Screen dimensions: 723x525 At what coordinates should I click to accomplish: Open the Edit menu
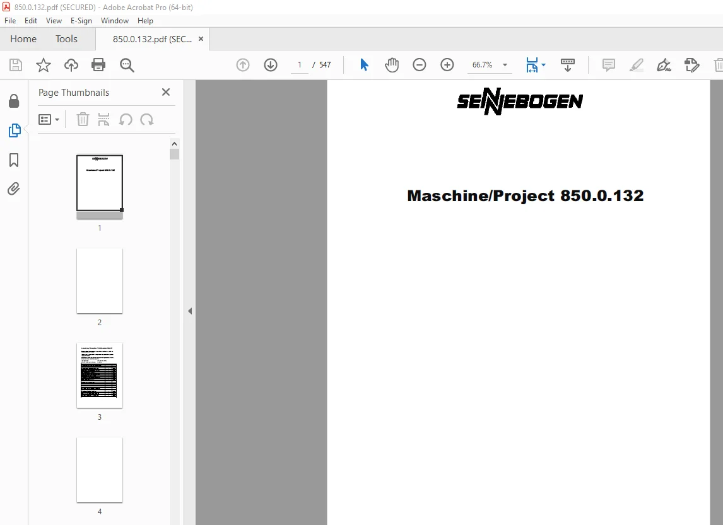(x=31, y=21)
